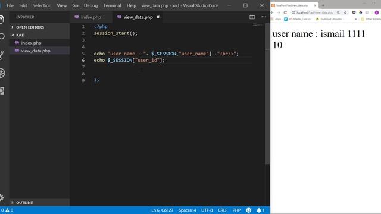Change the UTF-8 encoding setting
The width and height of the screenshot is (381, 214).
point(207,210)
